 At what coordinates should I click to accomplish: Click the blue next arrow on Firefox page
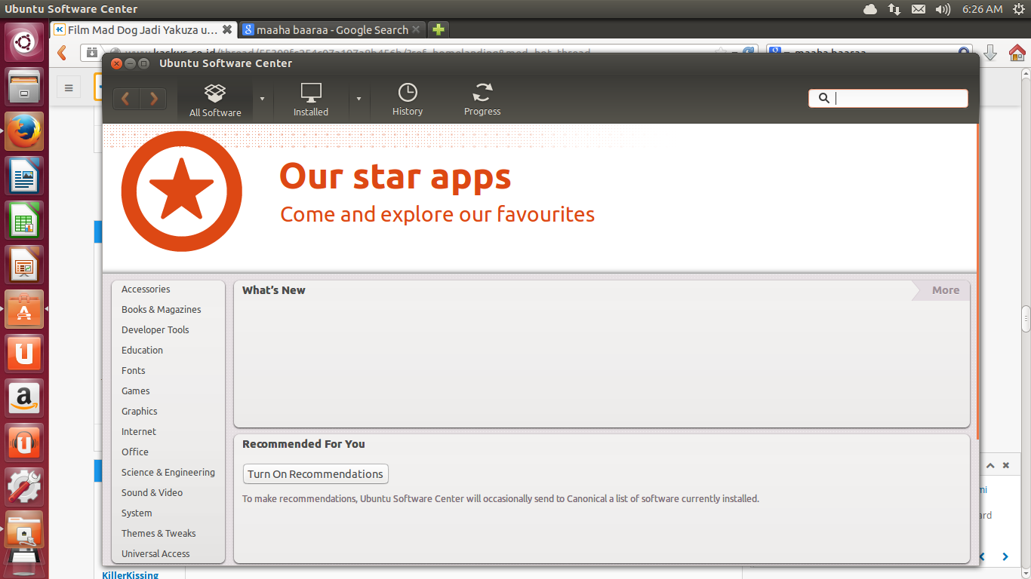pos(1005,556)
